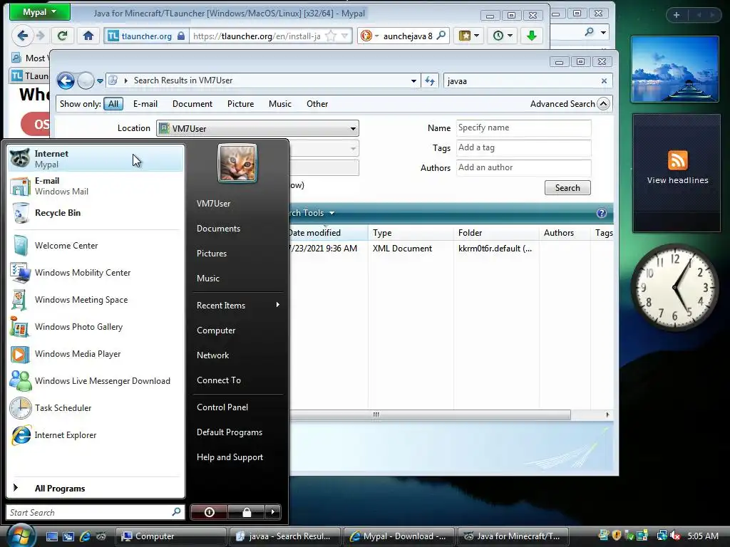
Task: Go back in the Search Results explorer window
Action: [66, 81]
